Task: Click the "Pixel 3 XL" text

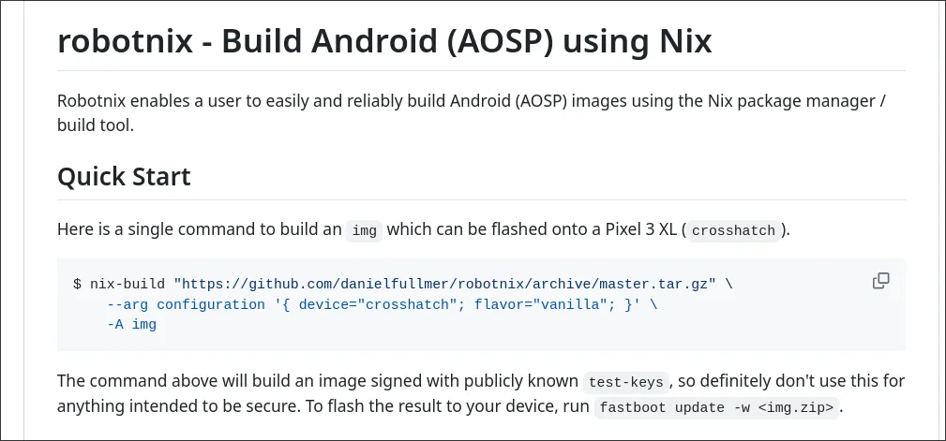Action: click(639, 229)
